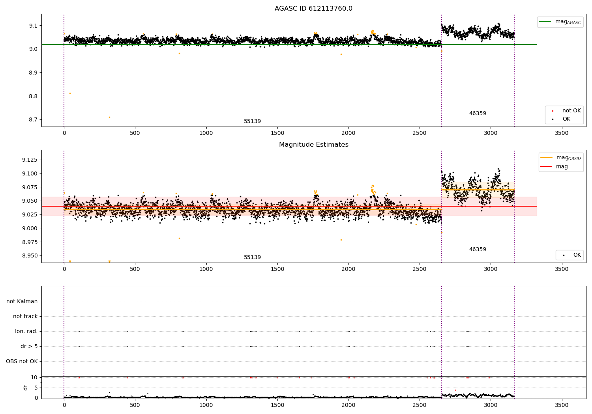
Task: Click the '3500' x-axis tick under the top plot
Action: [562, 133]
